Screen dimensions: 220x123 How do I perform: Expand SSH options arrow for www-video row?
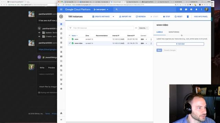tap(146, 43)
